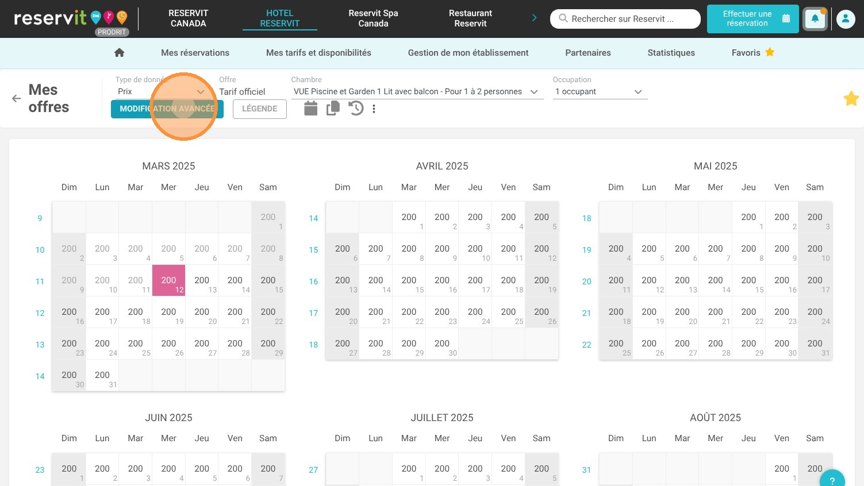The width and height of the screenshot is (864, 486).
Task: Click the PRODRIT badge under the logo
Action: [112, 32]
